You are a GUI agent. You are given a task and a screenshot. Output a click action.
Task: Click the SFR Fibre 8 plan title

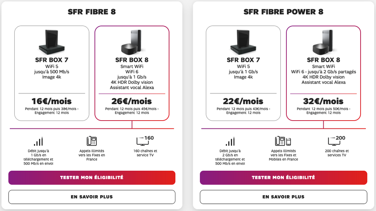tap(92, 12)
